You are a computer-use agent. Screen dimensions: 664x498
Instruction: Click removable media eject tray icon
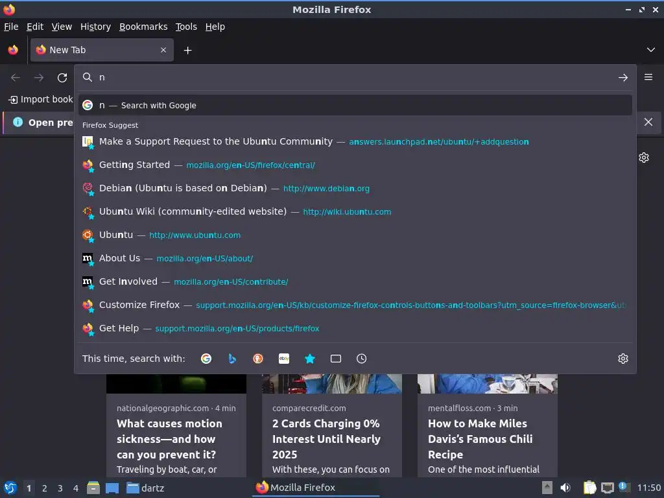click(x=547, y=488)
